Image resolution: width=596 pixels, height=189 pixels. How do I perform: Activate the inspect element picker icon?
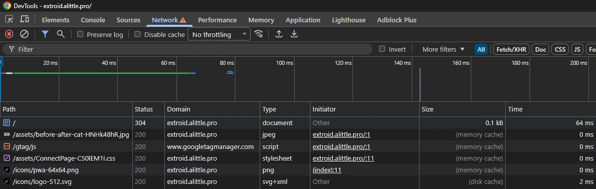coord(9,19)
